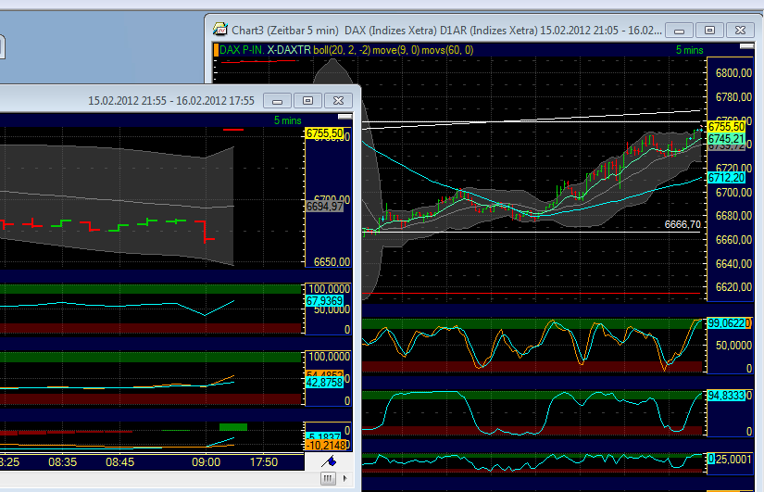Click the Chart3 window icon in title bar
The width and height of the screenshot is (764, 492).
[219, 30]
